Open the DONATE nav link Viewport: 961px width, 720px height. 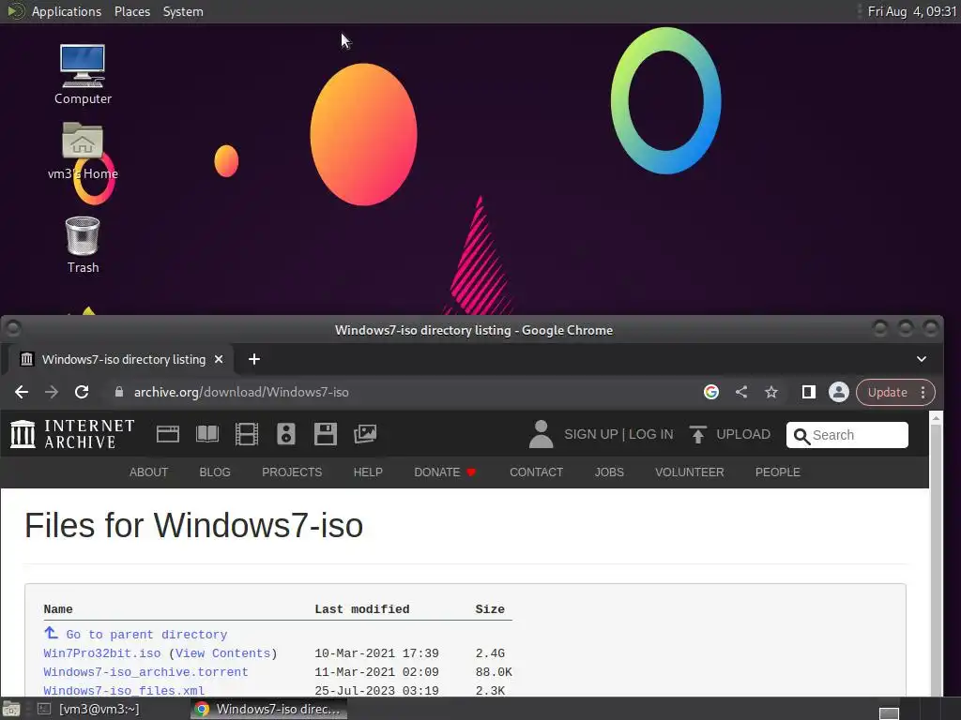tap(445, 472)
